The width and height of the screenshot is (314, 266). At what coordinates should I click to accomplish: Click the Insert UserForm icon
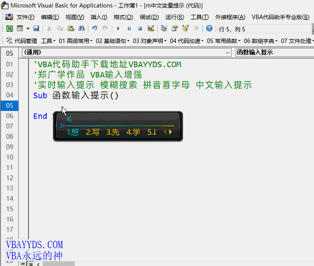point(20,29)
